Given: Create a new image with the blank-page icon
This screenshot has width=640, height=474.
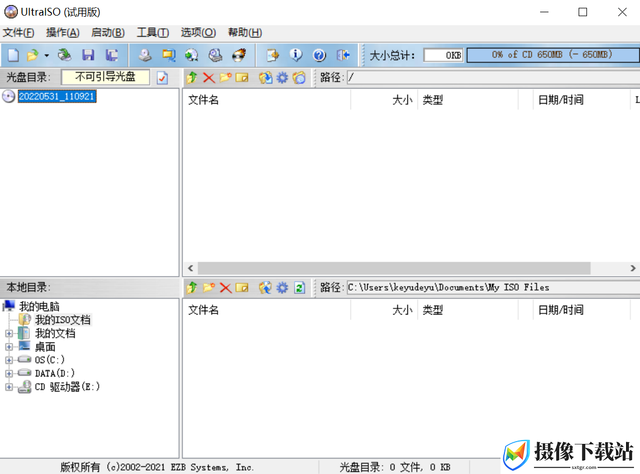Looking at the screenshot, I should (13, 55).
